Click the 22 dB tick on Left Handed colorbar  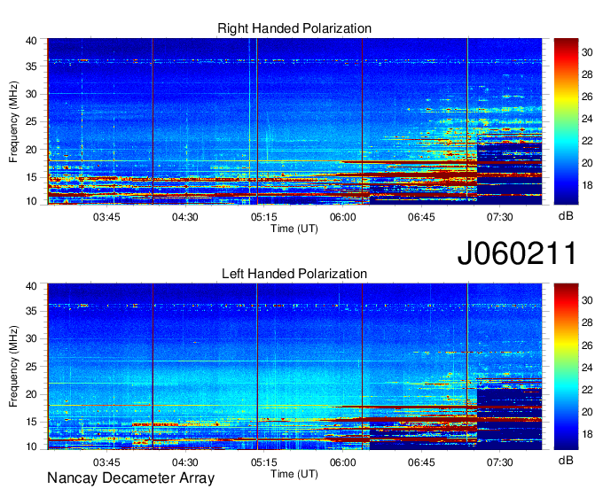coord(587,390)
